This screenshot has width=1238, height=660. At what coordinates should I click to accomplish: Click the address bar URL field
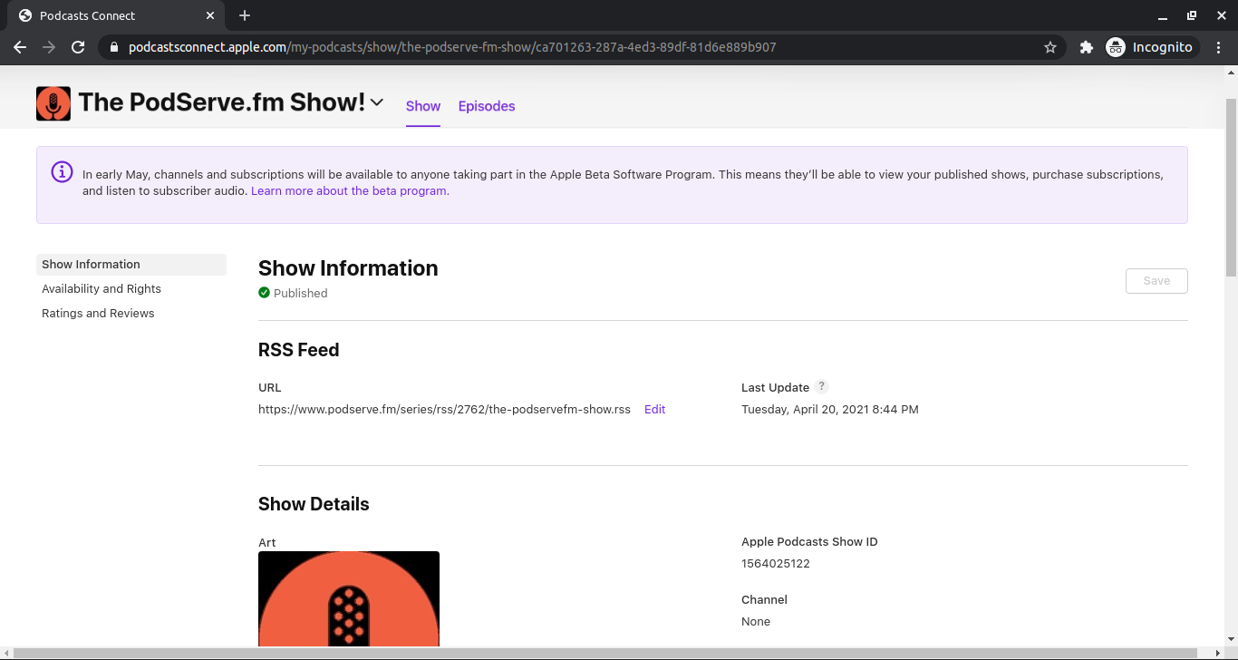580,47
